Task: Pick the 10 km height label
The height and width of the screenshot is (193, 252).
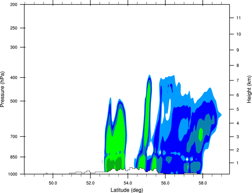Action: (238, 34)
